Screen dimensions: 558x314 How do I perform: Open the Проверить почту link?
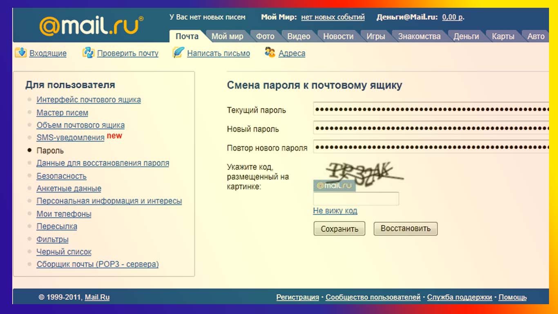click(x=128, y=53)
